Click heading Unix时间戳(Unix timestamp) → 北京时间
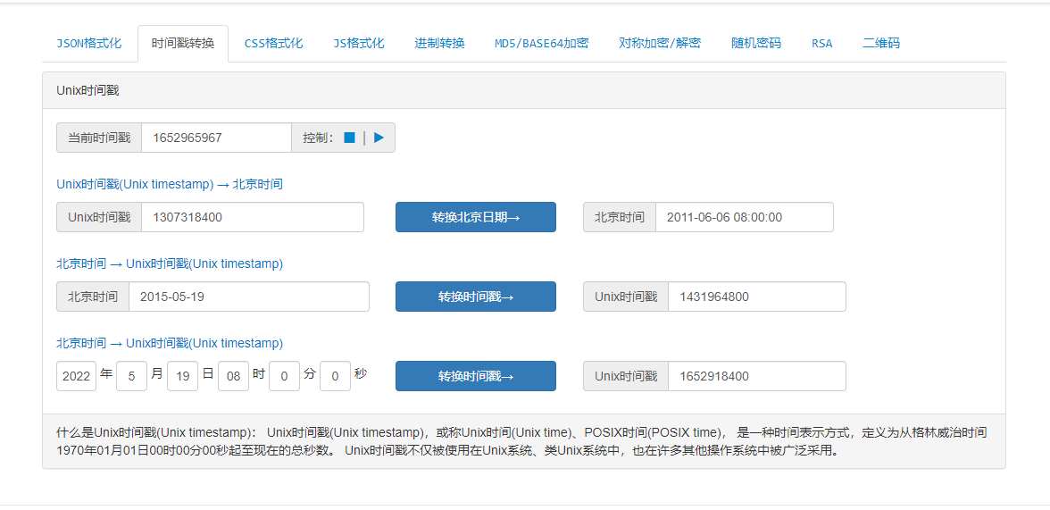Screen dimensions: 1050x510 pos(170,184)
